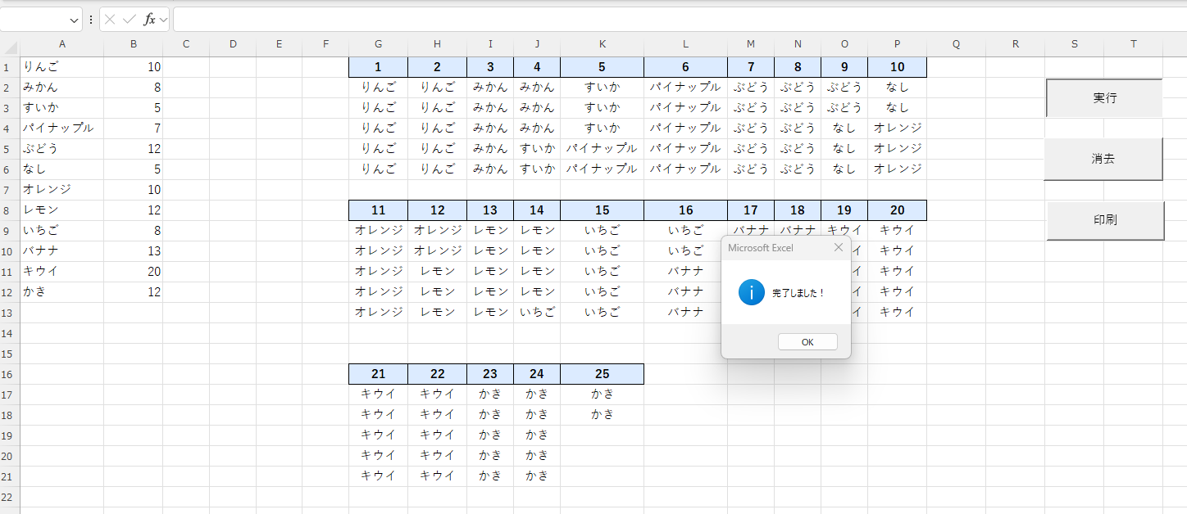This screenshot has height=514, width=1187.
Task: Click the three-dot handle beside the Name Box
Action: 91,20
